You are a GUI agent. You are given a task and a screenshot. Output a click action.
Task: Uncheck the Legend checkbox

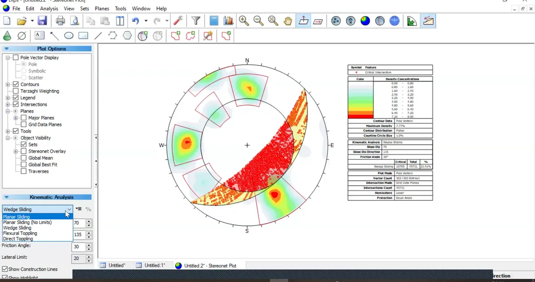point(16,98)
